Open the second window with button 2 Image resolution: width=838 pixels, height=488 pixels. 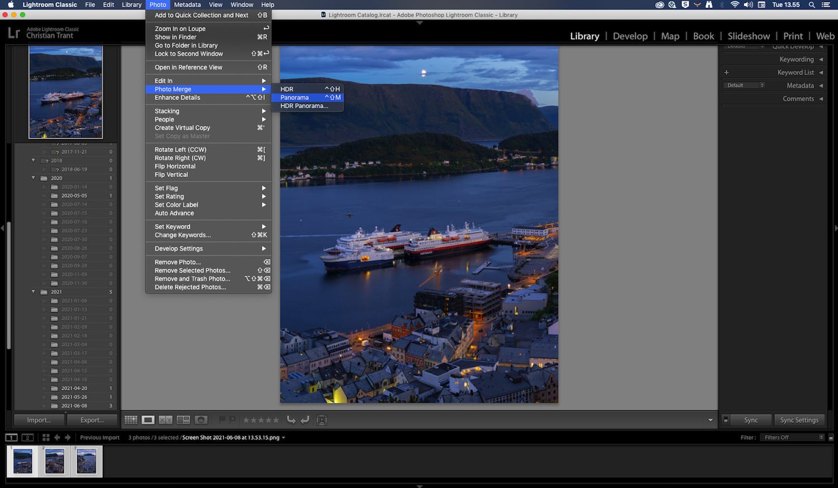(27, 437)
